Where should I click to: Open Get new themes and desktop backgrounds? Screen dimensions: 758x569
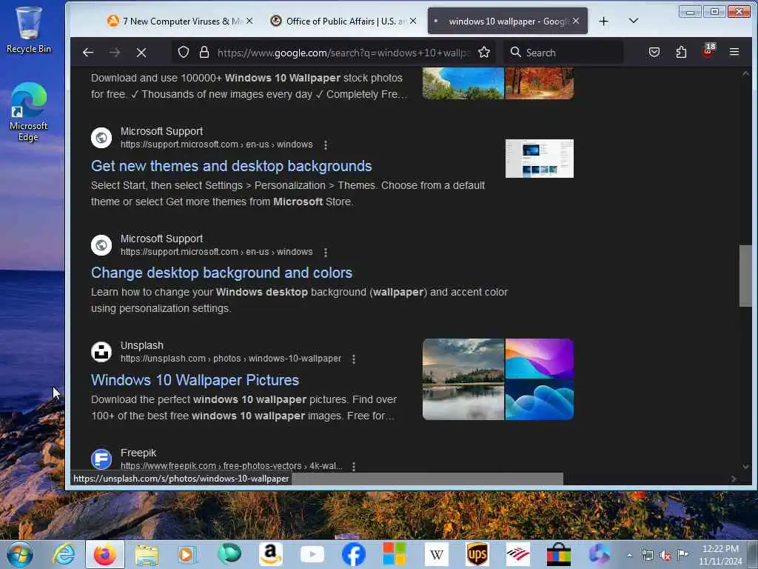click(x=231, y=166)
